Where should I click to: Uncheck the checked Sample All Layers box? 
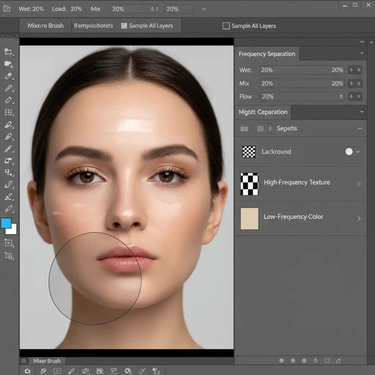point(124,26)
